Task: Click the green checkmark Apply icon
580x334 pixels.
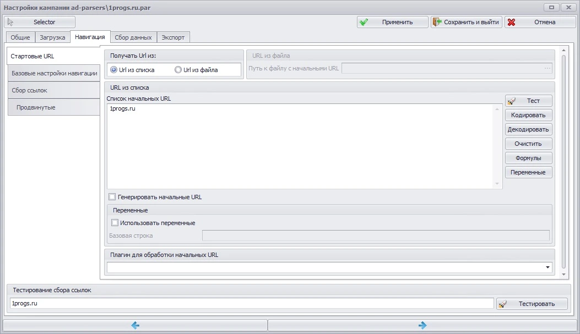Action: 364,22
